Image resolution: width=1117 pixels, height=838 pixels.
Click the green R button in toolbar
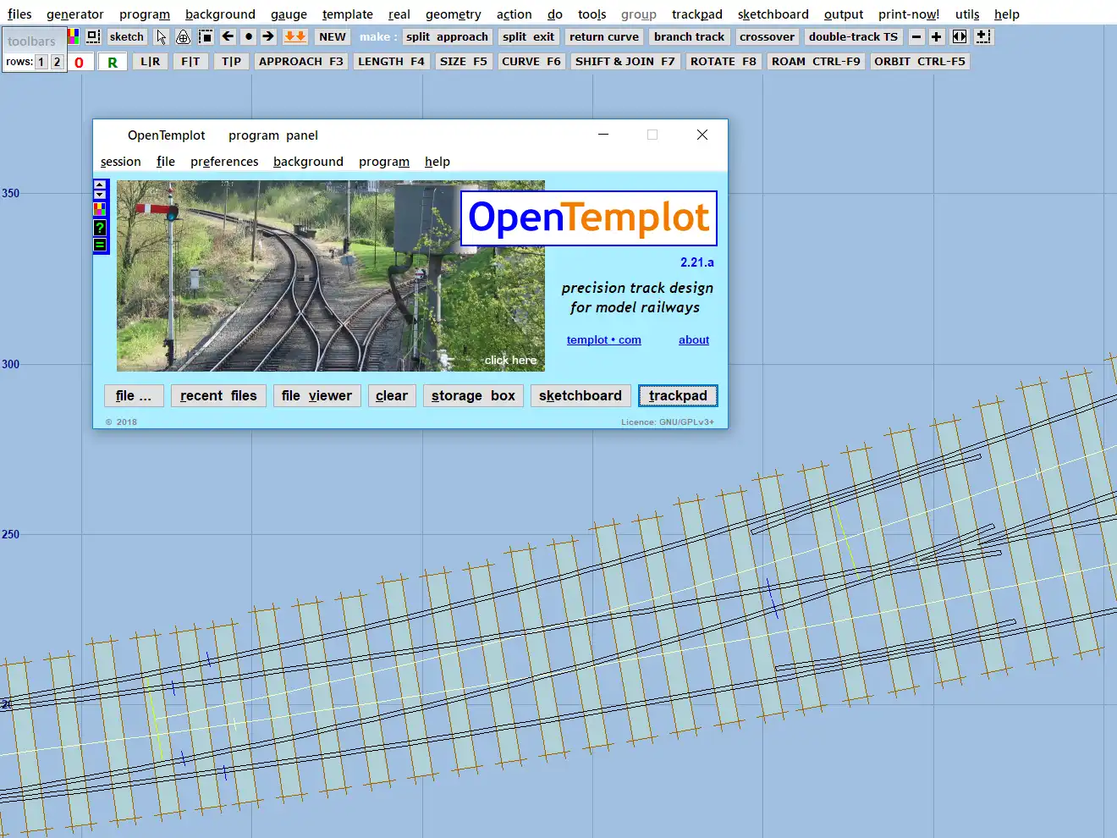pos(113,62)
